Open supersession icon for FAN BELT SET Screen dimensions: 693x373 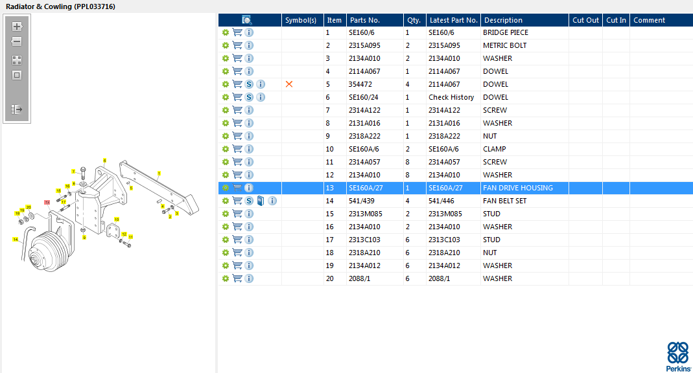click(x=250, y=201)
